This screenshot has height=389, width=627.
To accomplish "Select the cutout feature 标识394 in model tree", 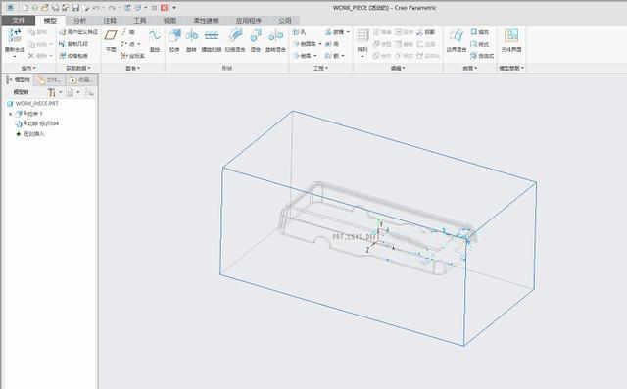I will click(x=37, y=123).
